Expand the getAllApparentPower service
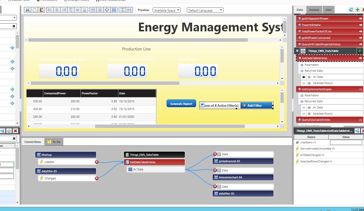364x211 pixels. click(x=299, y=19)
